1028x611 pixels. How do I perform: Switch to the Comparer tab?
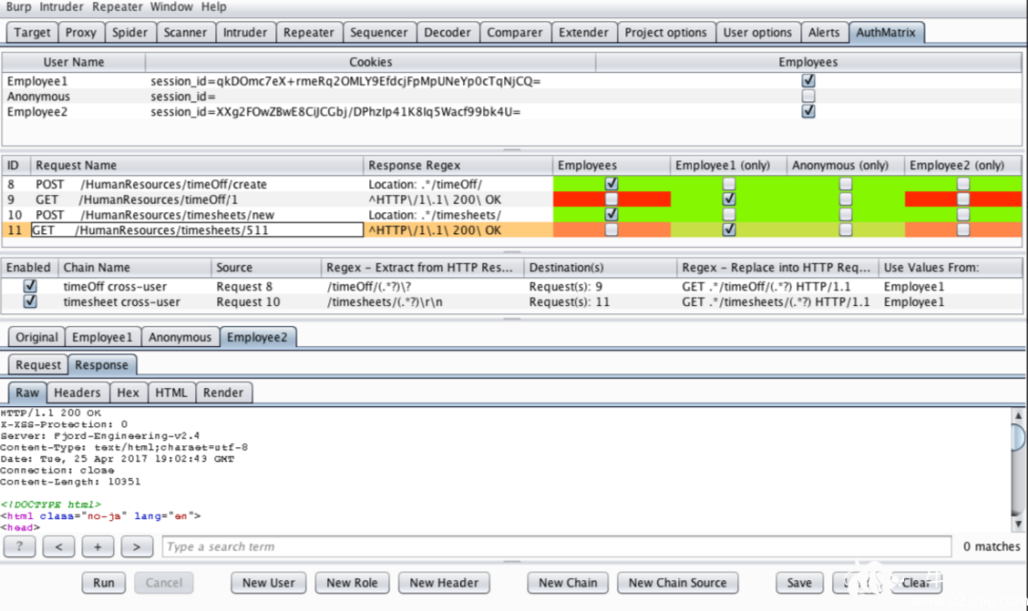[x=515, y=32]
